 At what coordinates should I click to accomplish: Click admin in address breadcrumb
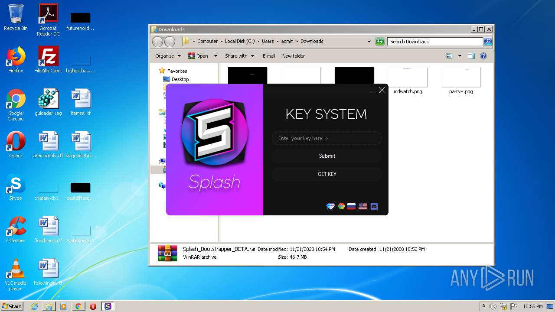[x=287, y=42]
